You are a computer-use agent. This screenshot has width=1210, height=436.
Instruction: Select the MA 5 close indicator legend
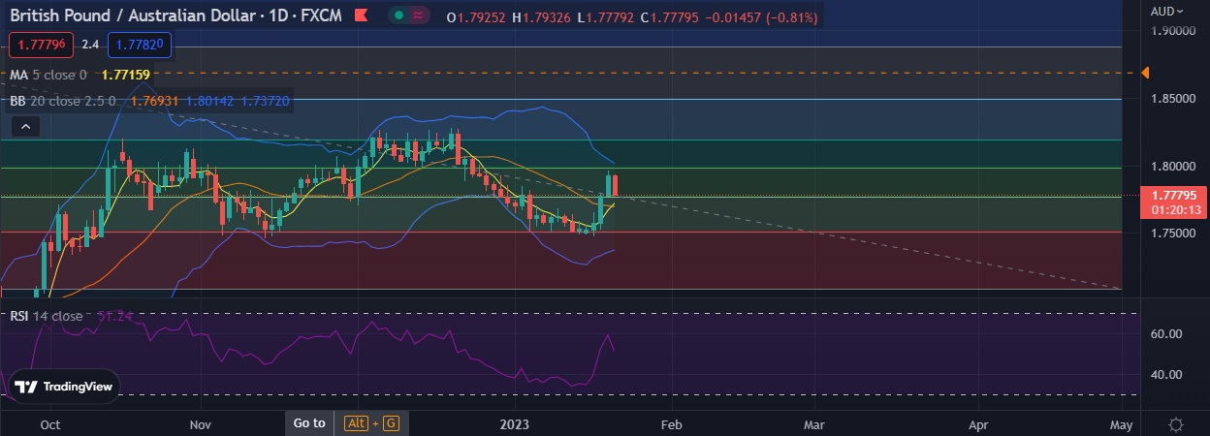(48, 75)
